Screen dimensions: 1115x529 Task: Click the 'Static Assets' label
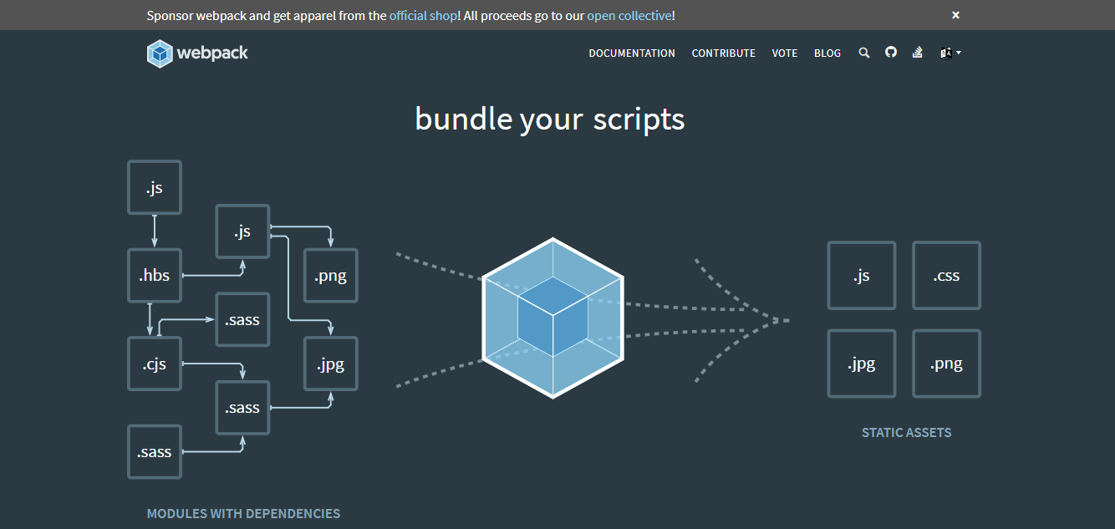[906, 433]
